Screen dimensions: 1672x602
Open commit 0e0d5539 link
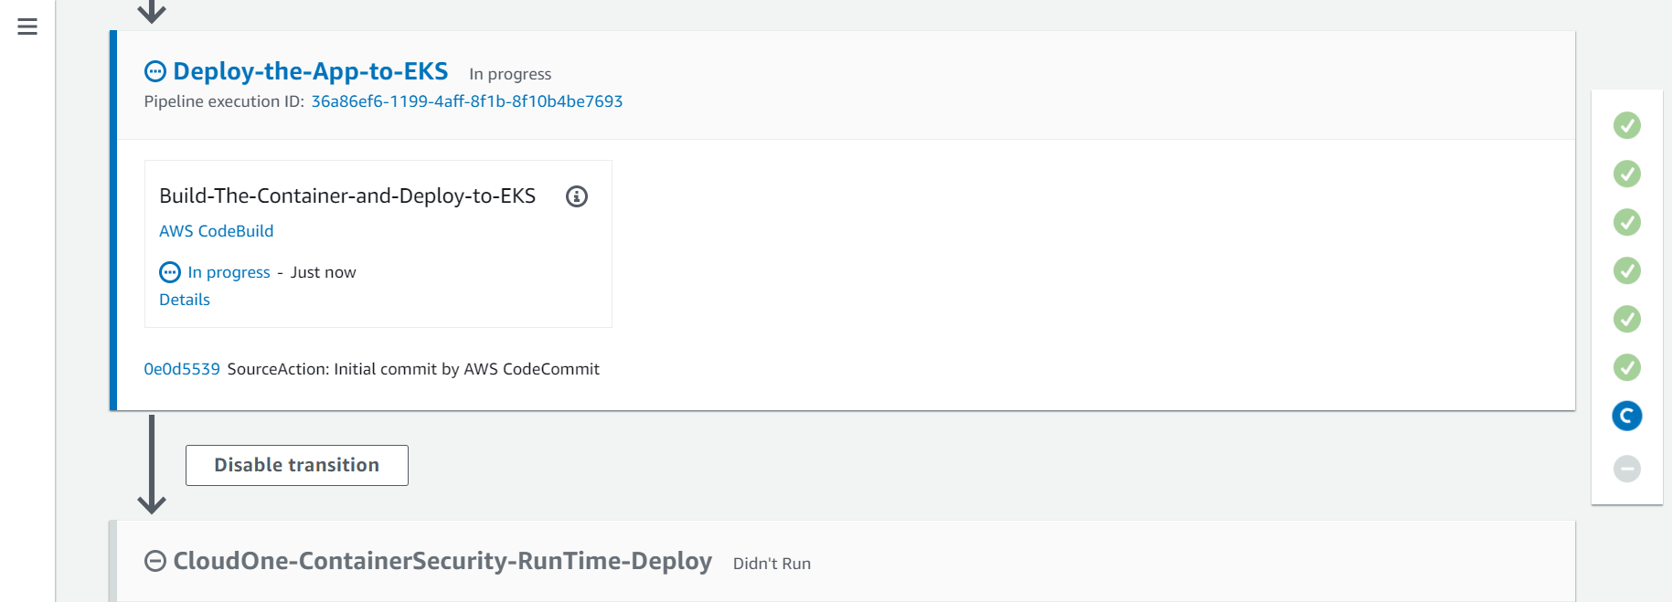click(x=182, y=369)
